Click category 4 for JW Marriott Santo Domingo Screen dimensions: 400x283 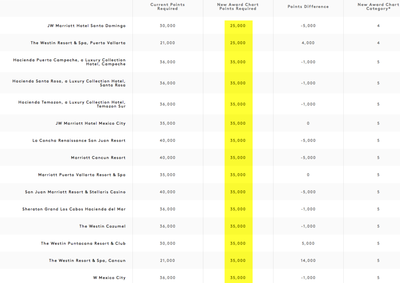(378, 26)
